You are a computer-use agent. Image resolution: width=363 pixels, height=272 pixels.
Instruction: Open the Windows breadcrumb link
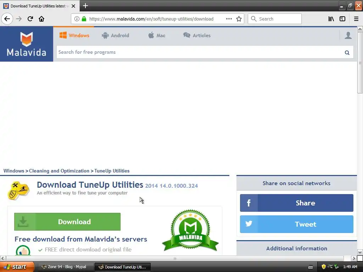click(14, 171)
